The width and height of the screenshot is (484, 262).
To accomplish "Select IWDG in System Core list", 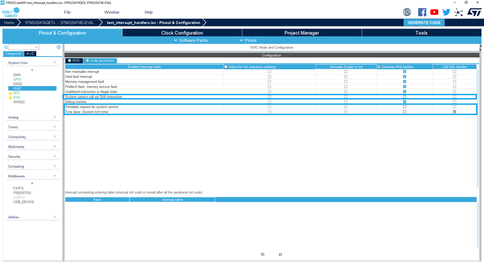I will [x=17, y=84].
